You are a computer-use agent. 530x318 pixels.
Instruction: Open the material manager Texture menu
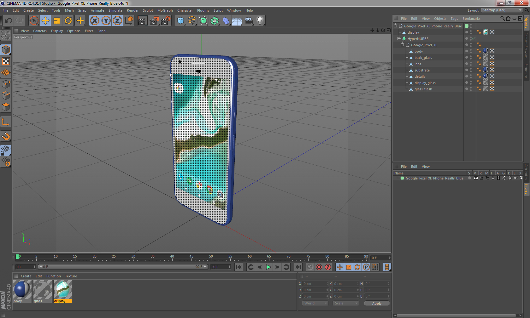(x=71, y=276)
